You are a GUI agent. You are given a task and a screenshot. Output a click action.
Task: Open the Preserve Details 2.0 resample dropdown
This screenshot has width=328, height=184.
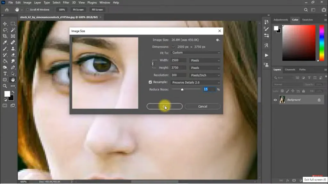coord(196,82)
